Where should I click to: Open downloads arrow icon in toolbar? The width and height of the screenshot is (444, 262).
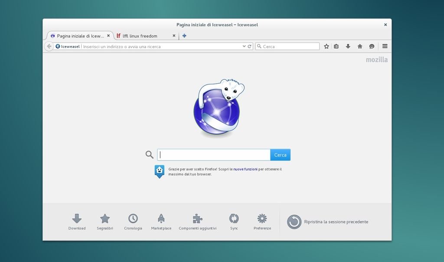tap(348, 46)
